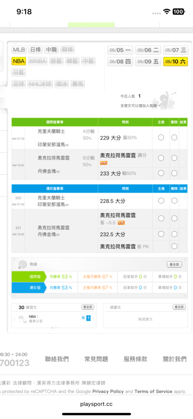Viewport: 193px width, 419px height.
Task: Open 看全部 in the 戰績 section
Action: tap(174, 264)
